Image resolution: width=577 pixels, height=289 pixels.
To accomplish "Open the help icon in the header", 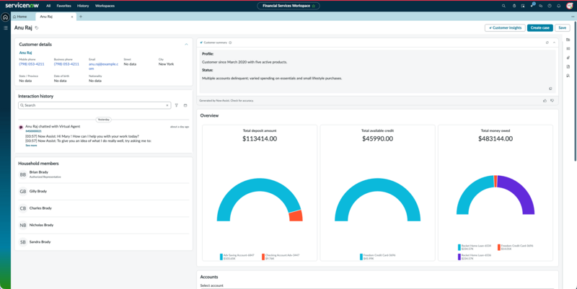I will pos(550,6).
